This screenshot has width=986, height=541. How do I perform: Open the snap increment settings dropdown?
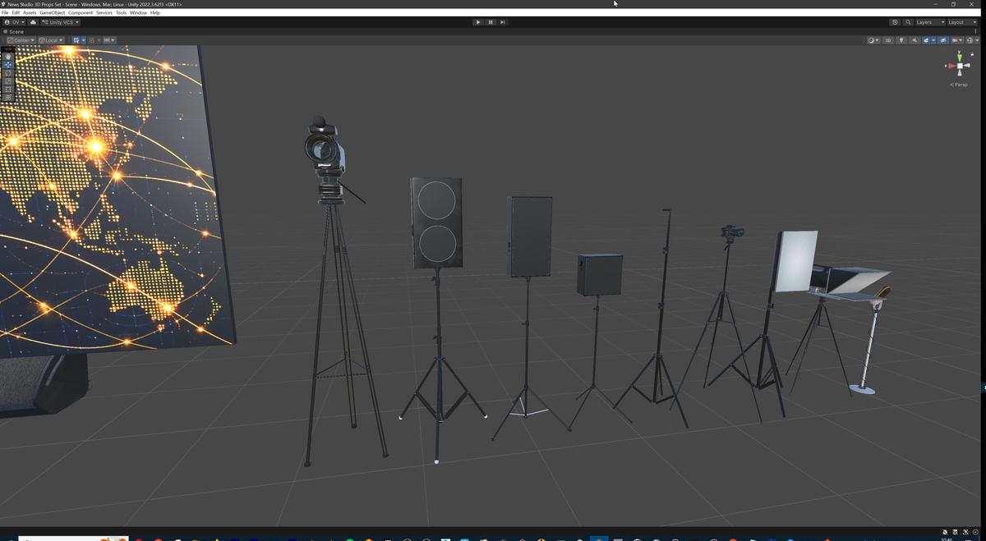click(x=108, y=40)
